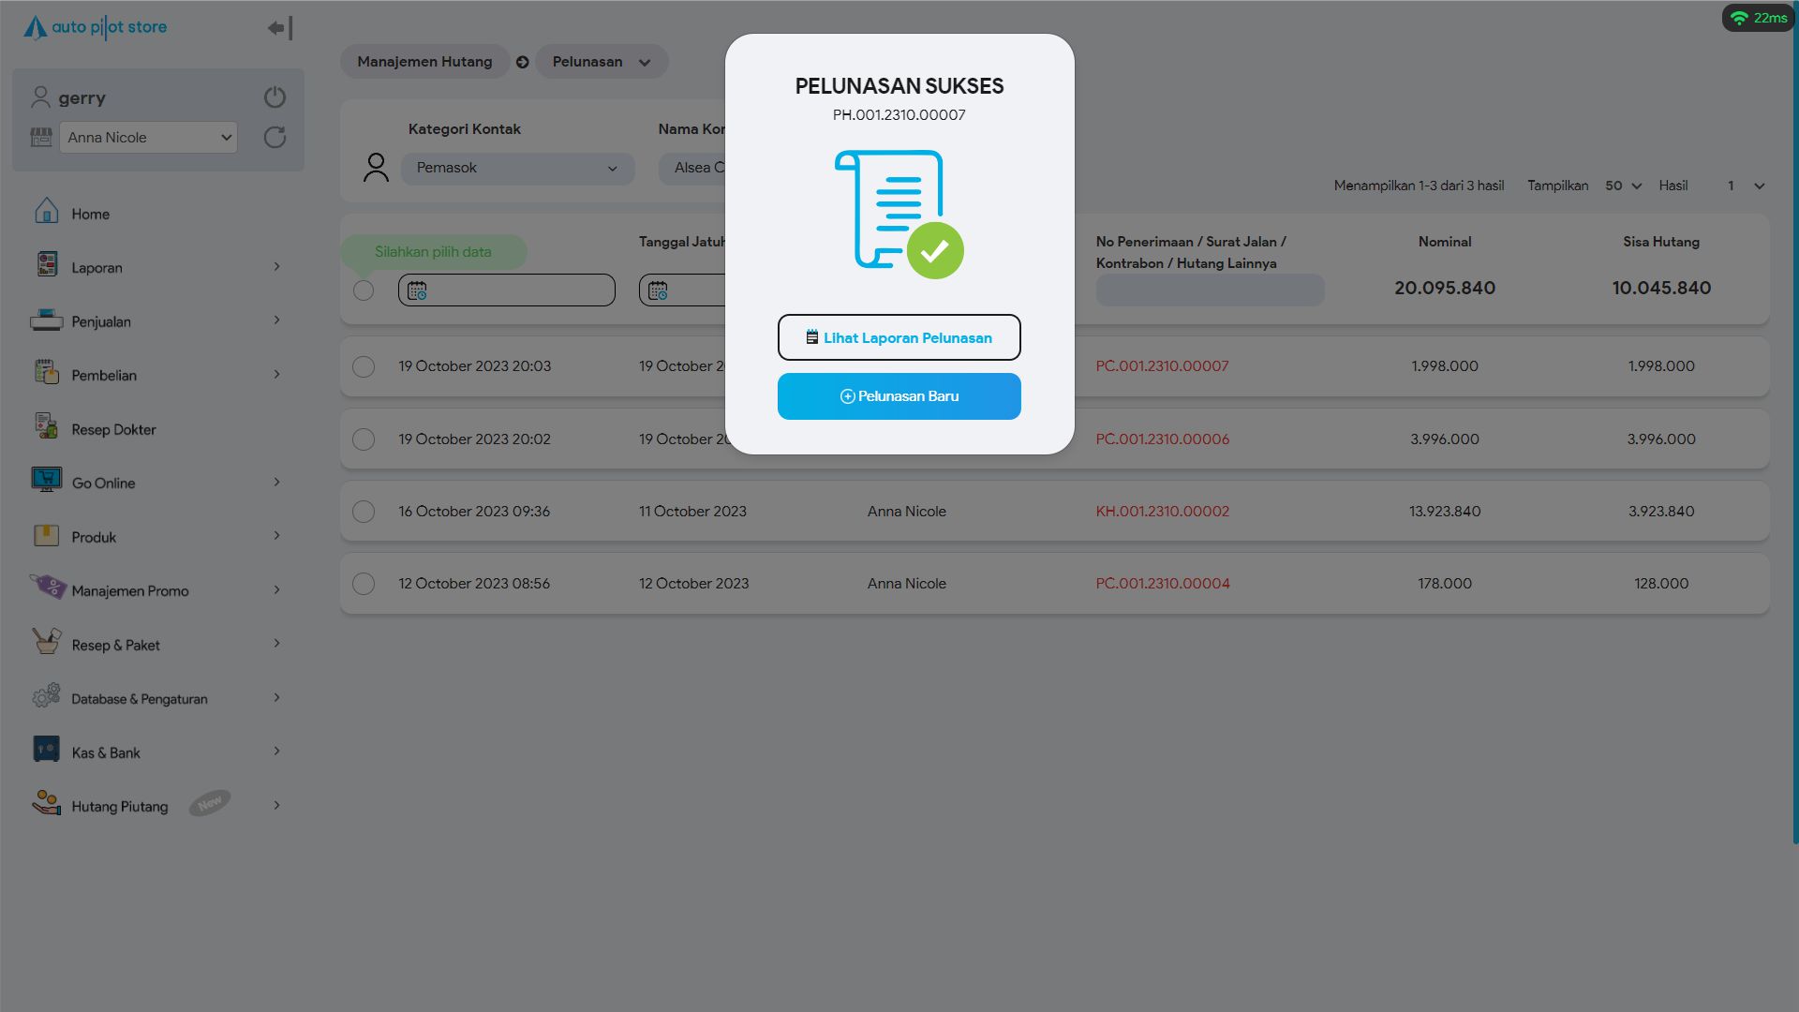This screenshot has height=1012, width=1799.
Task: Select row KH.001.2310.00002 radio button
Action: 364,512
